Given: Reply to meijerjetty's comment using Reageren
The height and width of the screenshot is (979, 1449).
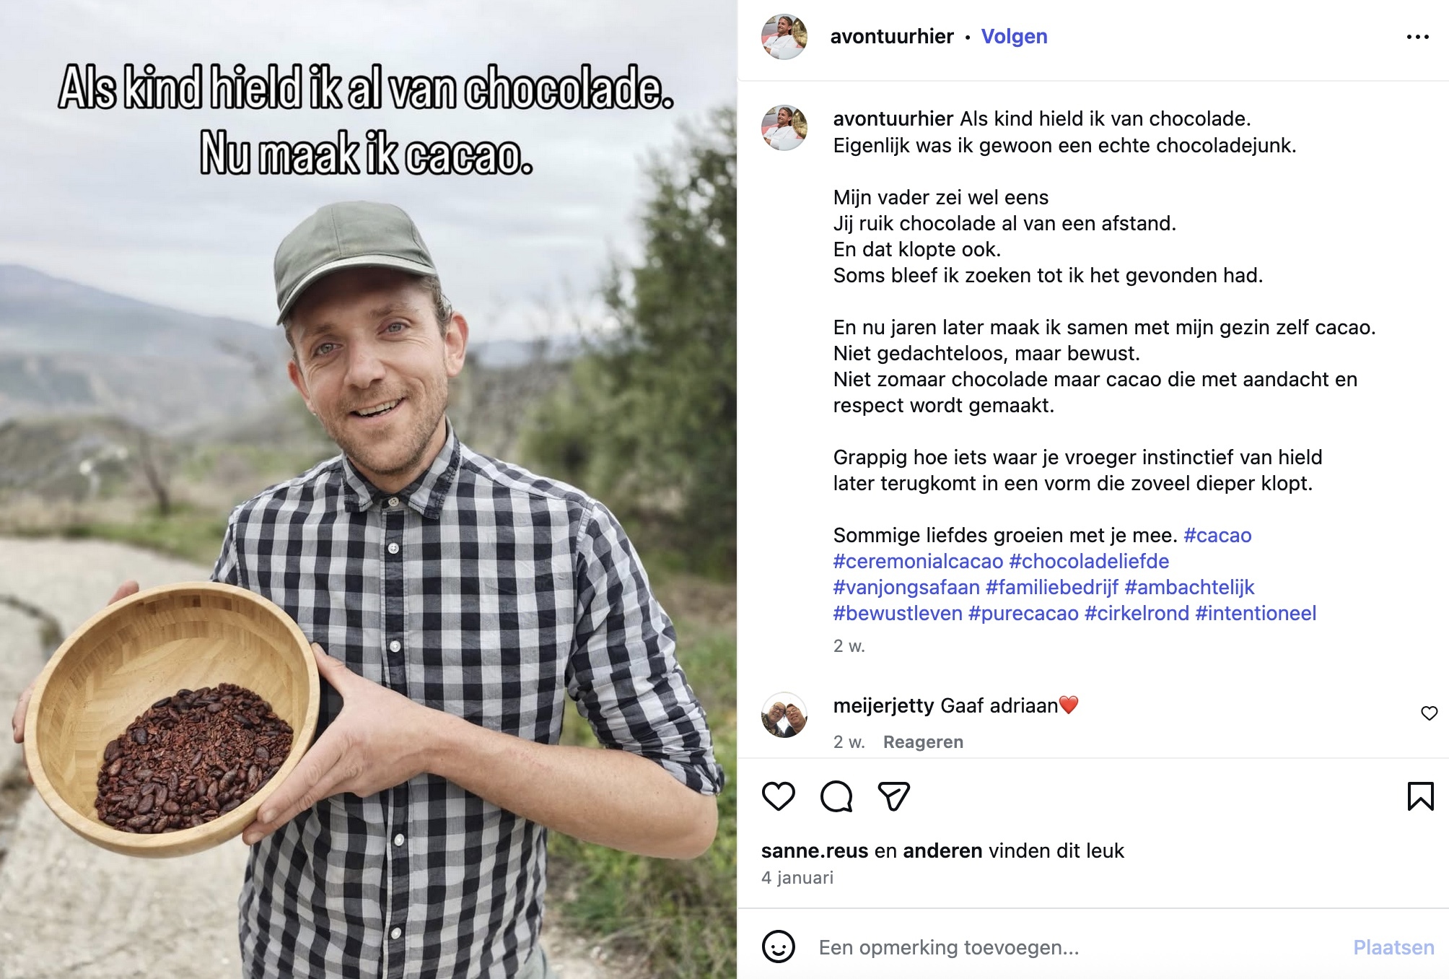Looking at the screenshot, I should tap(923, 742).
